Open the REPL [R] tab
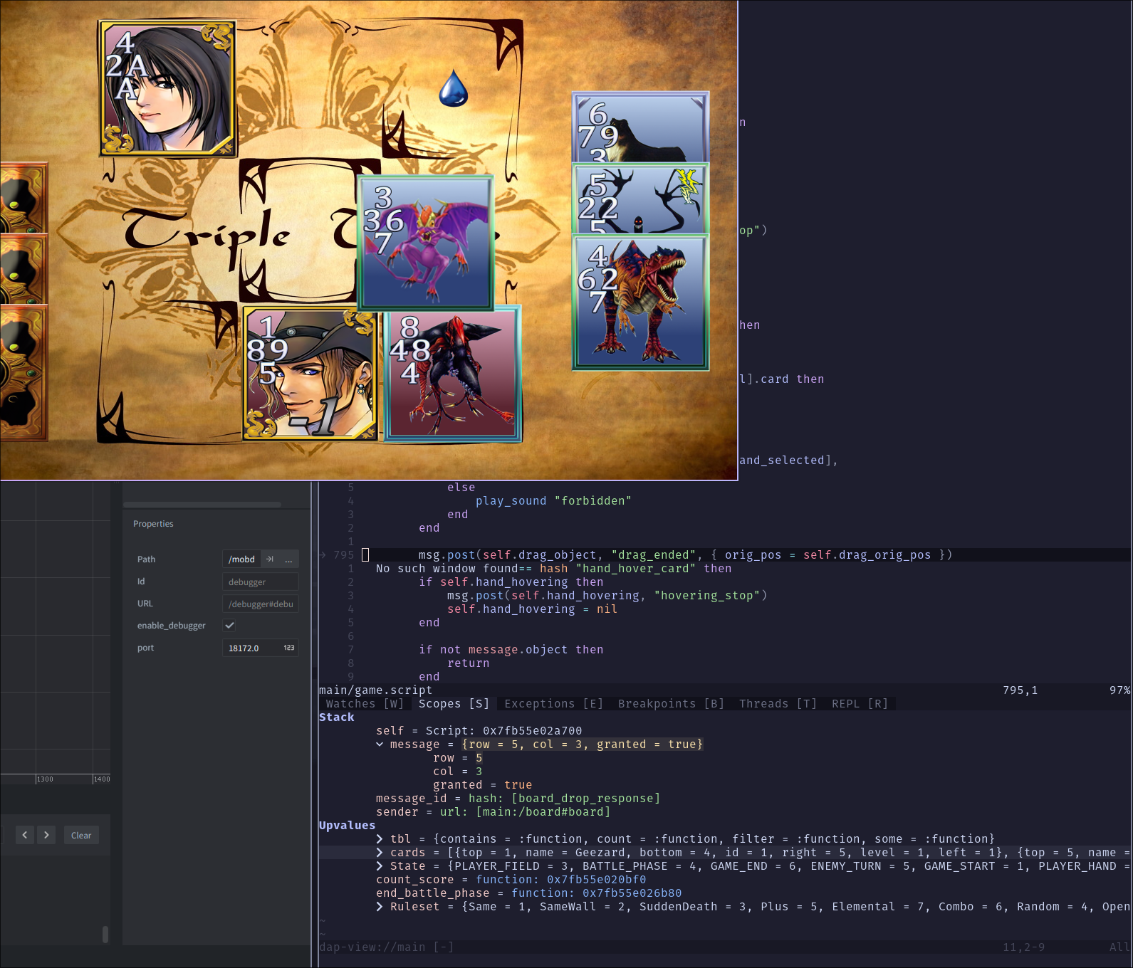Image resolution: width=1133 pixels, height=968 pixels. coord(860,704)
